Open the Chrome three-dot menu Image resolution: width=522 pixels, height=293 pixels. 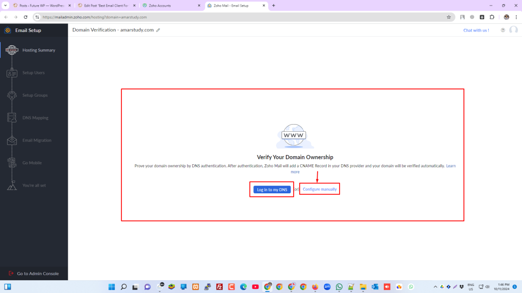point(516,17)
